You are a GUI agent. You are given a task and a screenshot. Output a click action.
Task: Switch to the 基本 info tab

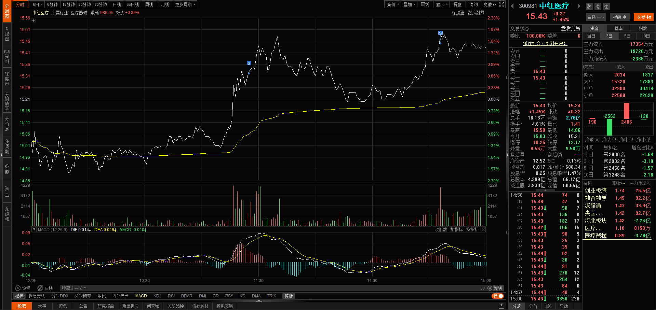click(618, 28)
